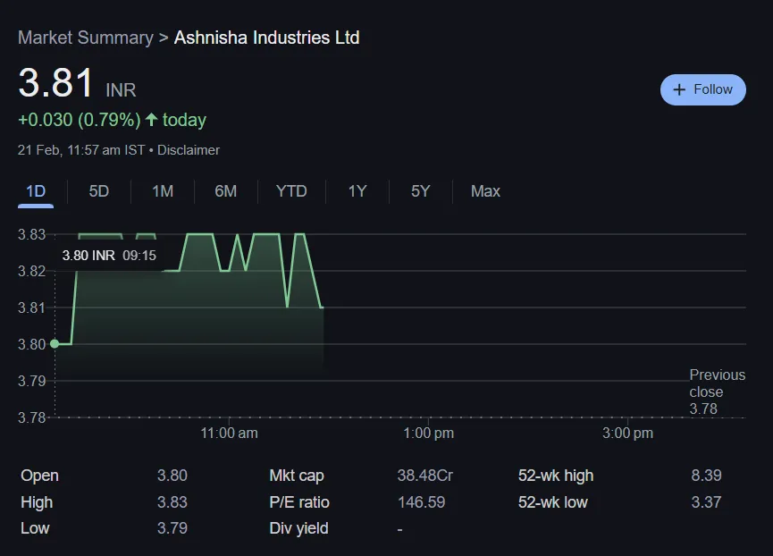Screen dimensions: 773x556
Task: Switch to the 6M chart range
Action: (226, 191)
